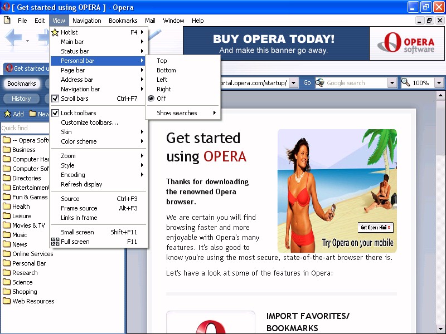Image resolution: width=446 pixels, height=334 pixels.
Task: Open the Shopping bookmarks folder icon
Action: coord(7,292)
